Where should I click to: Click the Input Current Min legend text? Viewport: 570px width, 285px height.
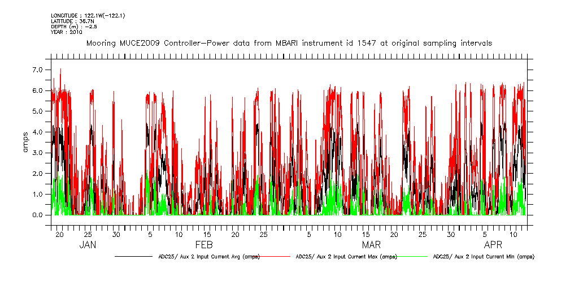483,257
